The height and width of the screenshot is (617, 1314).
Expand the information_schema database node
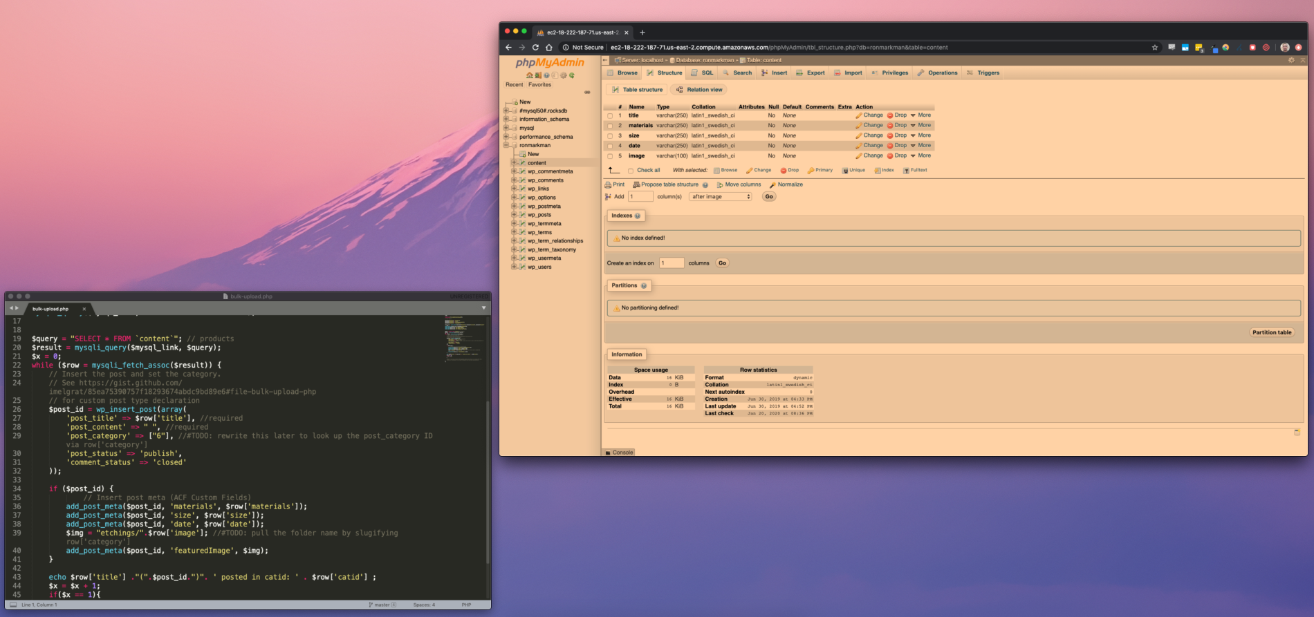pyautogui.click(x=506, y=119)
